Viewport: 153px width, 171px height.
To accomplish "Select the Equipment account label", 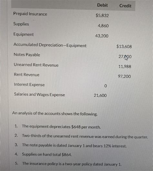I will tap(24, 34).
